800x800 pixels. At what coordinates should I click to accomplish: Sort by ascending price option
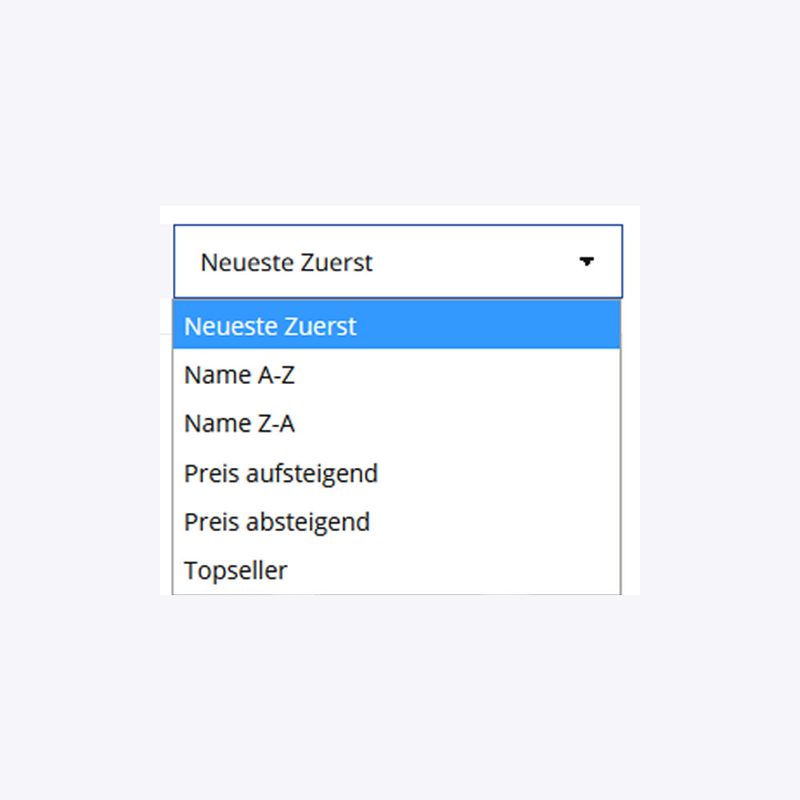pos(281,473)
